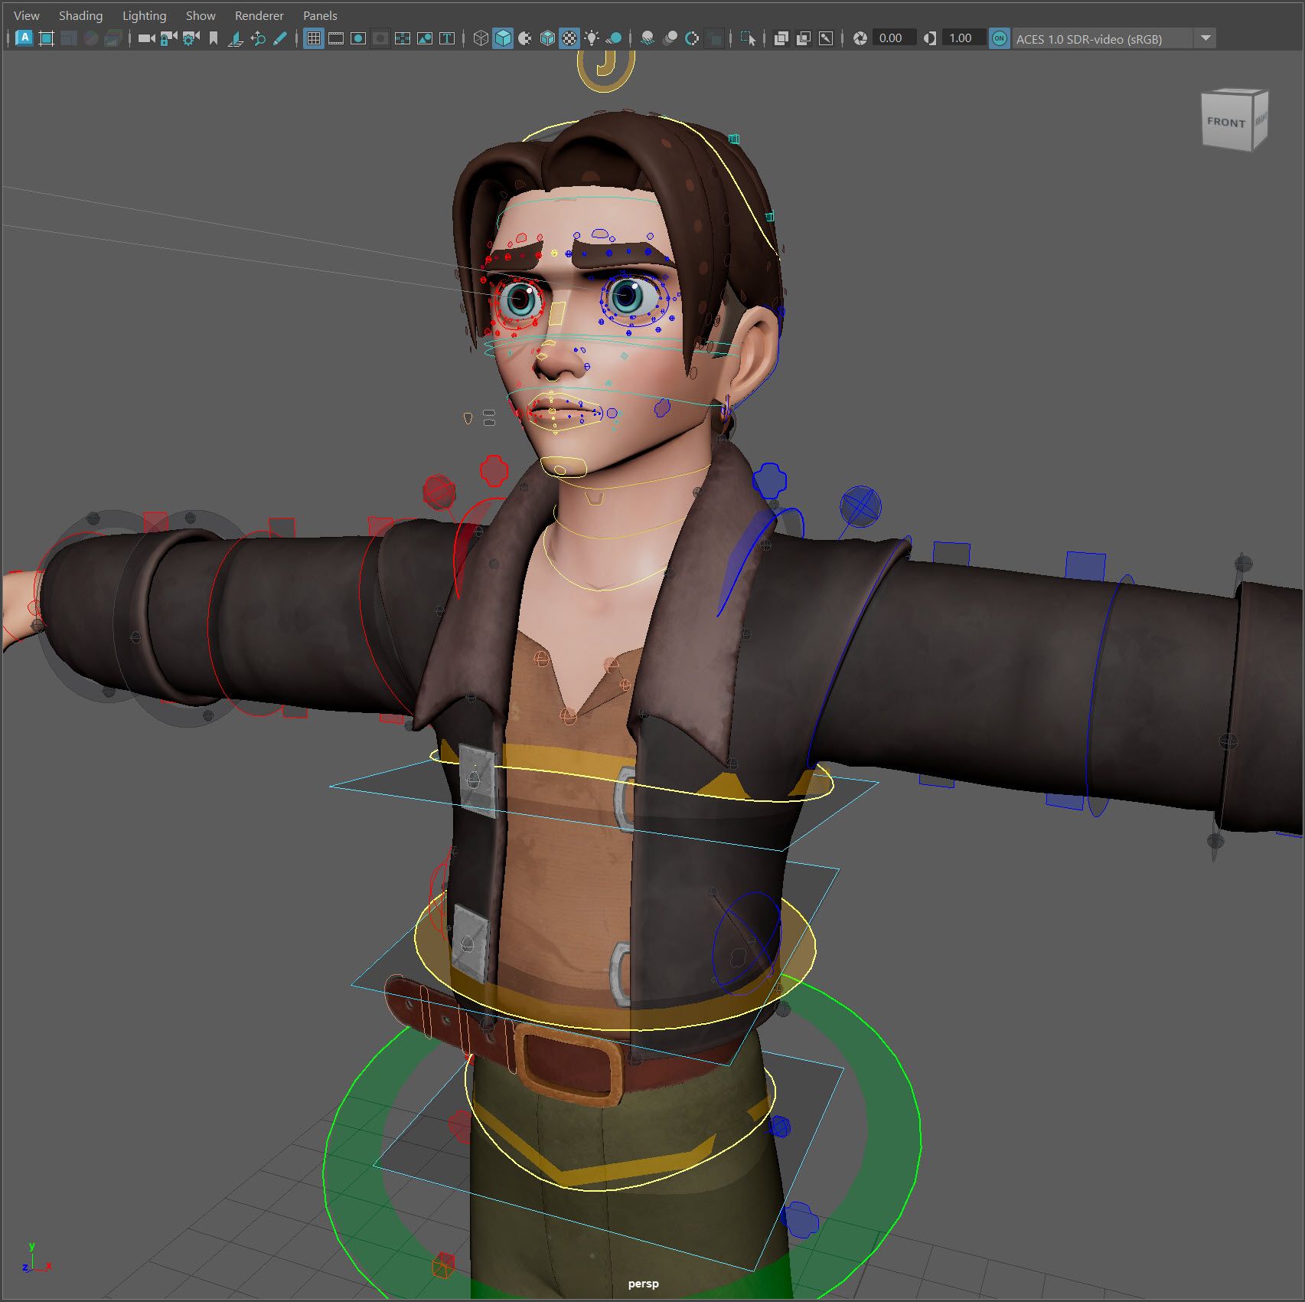Select Smooth Shade All cube icon
Screen dimensions: 1305x1302
[x=503, y=38]
